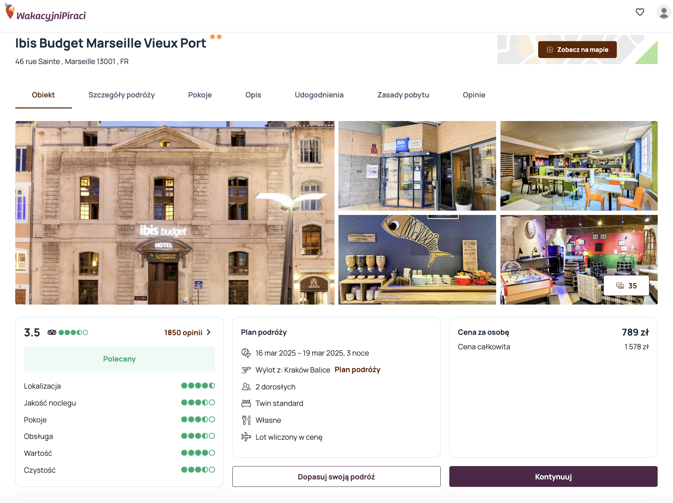Image resolution: width=673 pixels, height=503 pixels.
Task: Open the foosball lounge photo
Action: pos(579,259)
